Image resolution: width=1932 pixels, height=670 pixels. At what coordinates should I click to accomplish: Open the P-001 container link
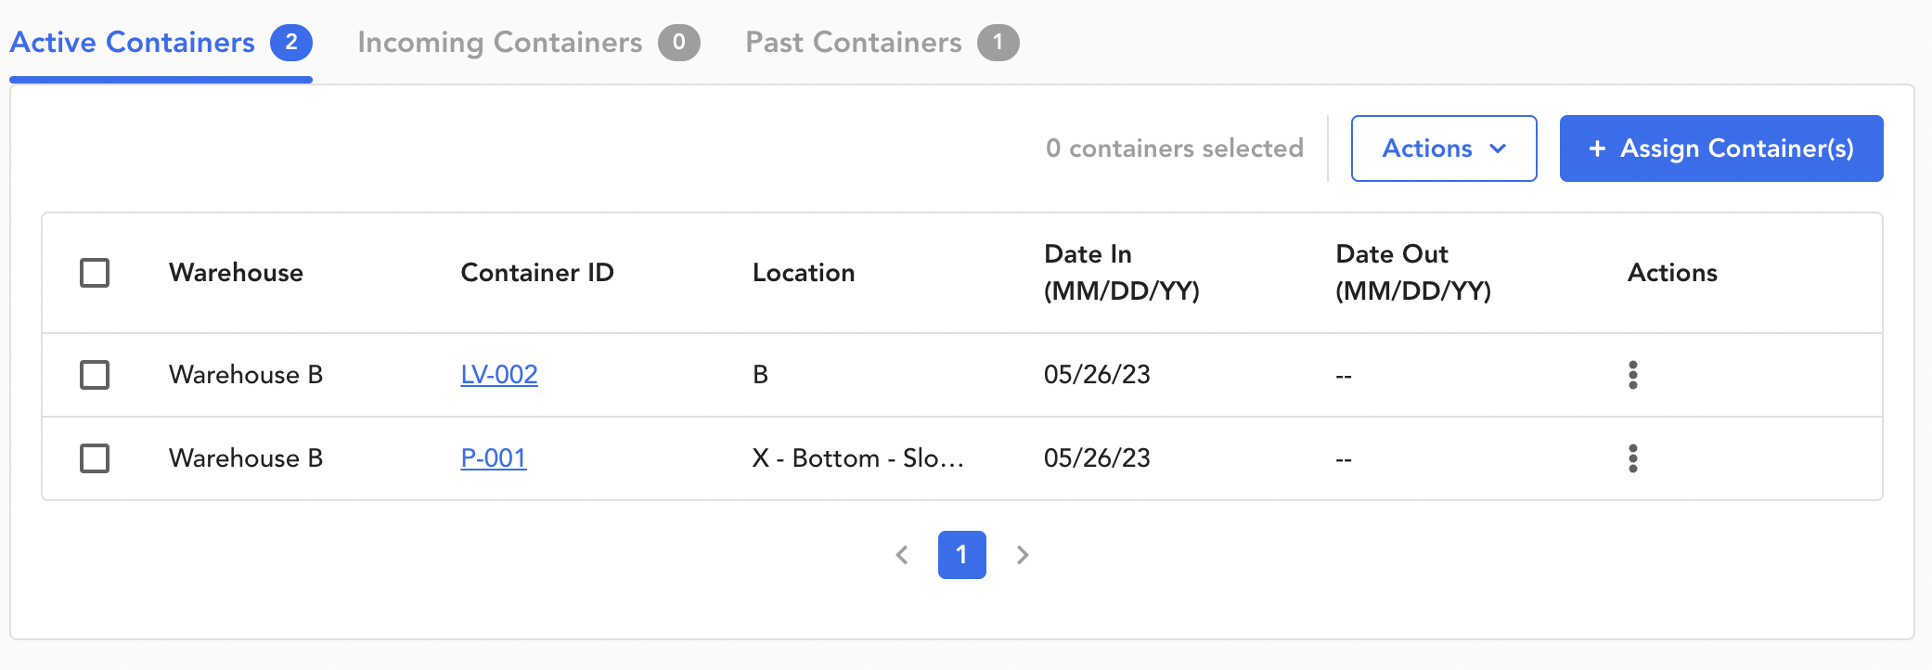pos(494,458)
